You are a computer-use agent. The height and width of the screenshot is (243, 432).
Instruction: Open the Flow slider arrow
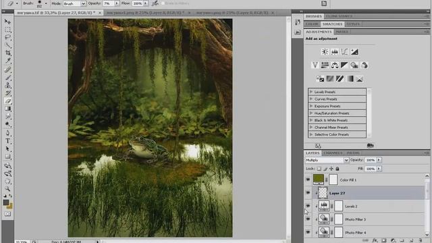(146, 3)
